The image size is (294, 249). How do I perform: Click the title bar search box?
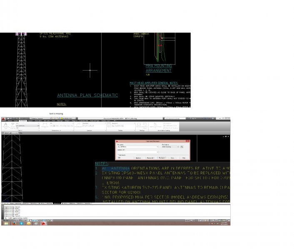click(175, 118)
